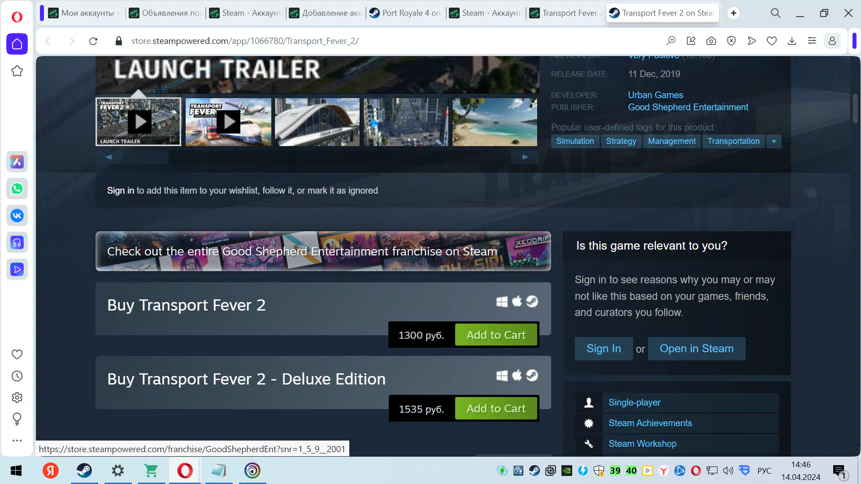The width and height of the screenshot is (861, 484).
Task: Search tabs with magnifier icon
Action: [776, 13]
